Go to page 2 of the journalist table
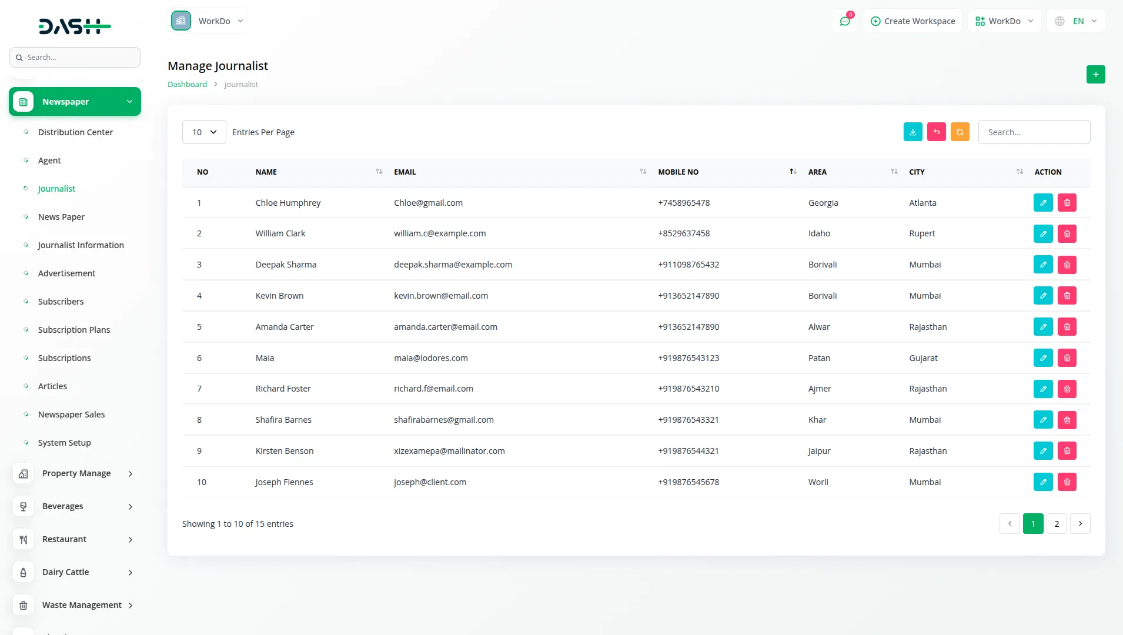This screenshot has height=635, width=1123. (1057, 523)
